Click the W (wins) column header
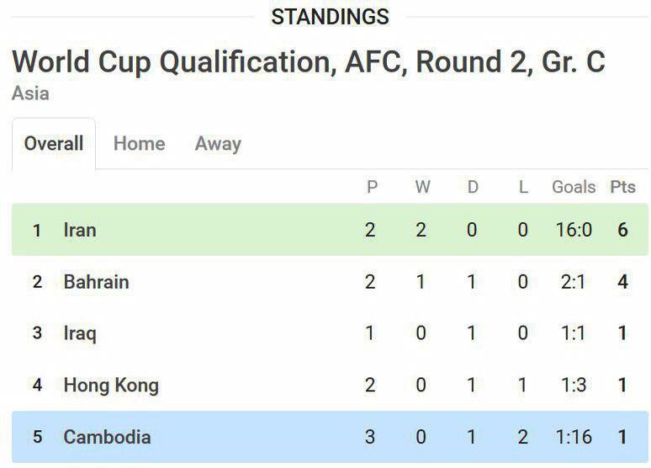 (422, 187)
